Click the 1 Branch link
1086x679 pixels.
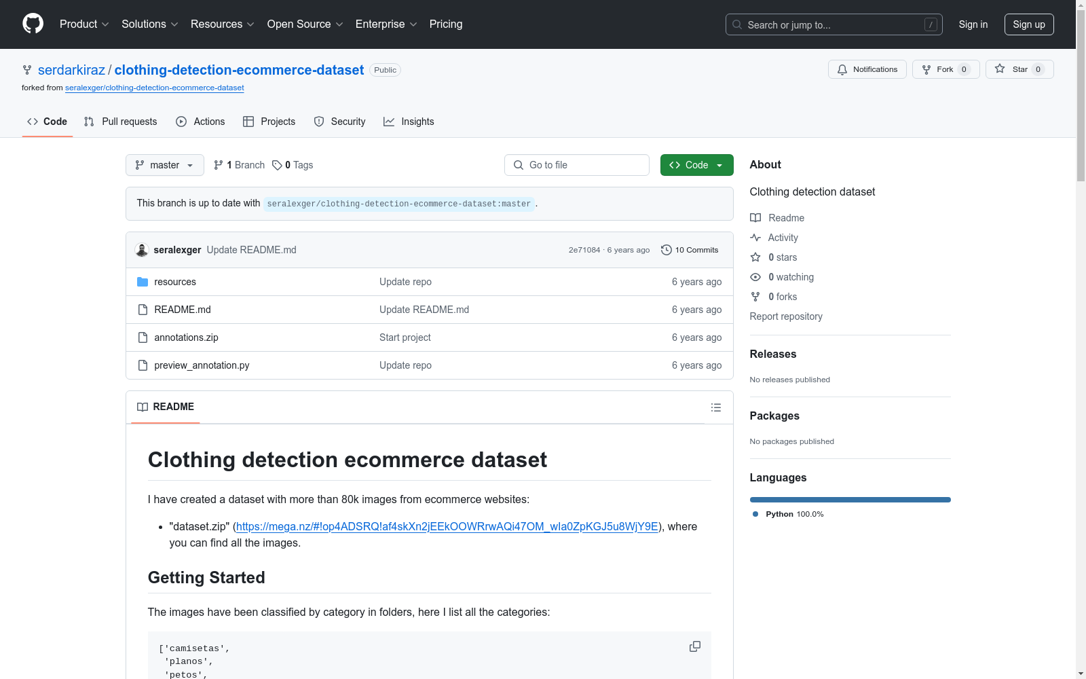click(239, 165)
